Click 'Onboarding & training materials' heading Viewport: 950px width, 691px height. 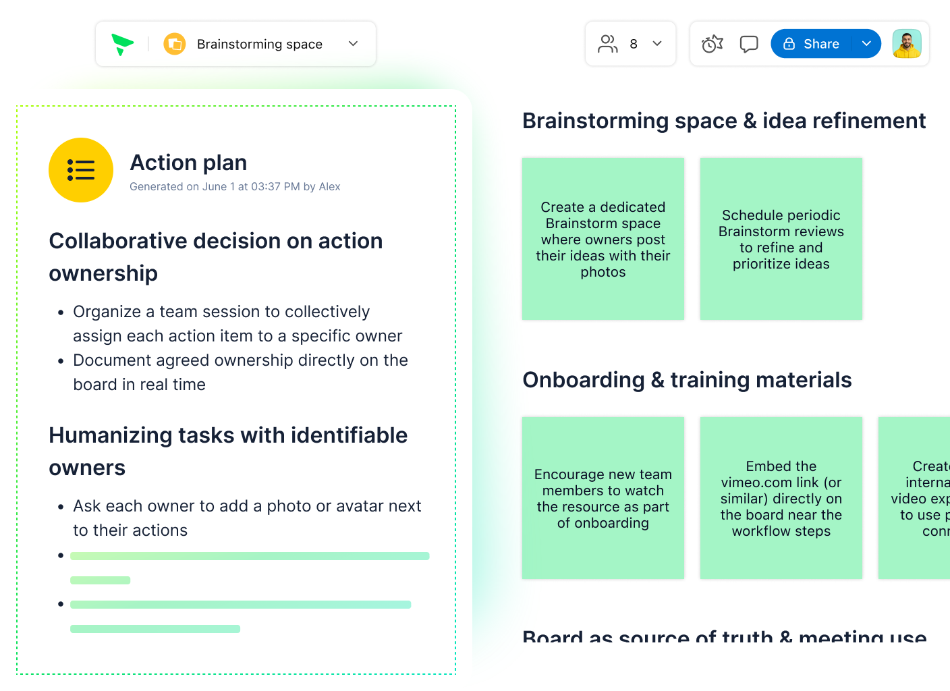click(687, 380)
